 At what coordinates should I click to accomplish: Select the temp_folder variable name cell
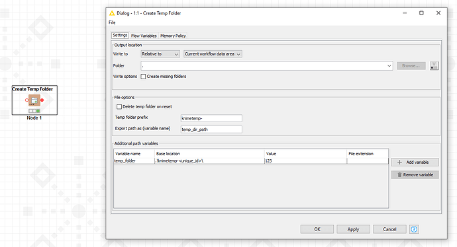coord(134,160)
